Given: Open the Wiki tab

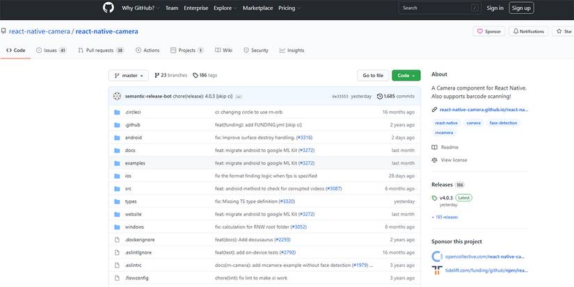Looking at the screenshot, I should [x=223, y=51].
